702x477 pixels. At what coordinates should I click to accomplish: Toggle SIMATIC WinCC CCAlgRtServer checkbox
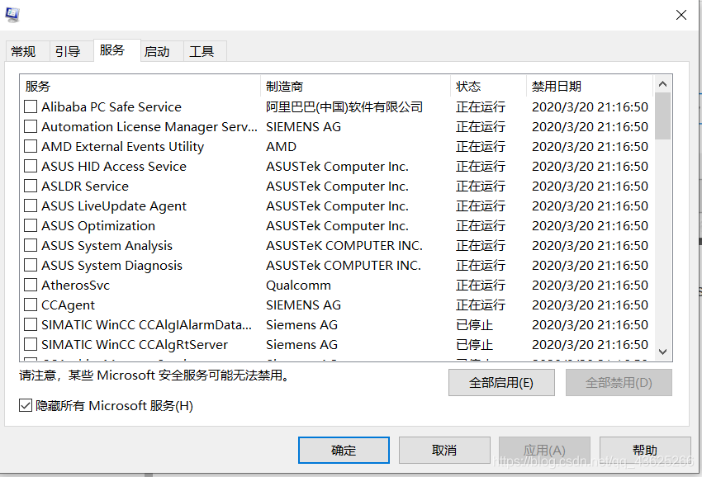(31, 344)
